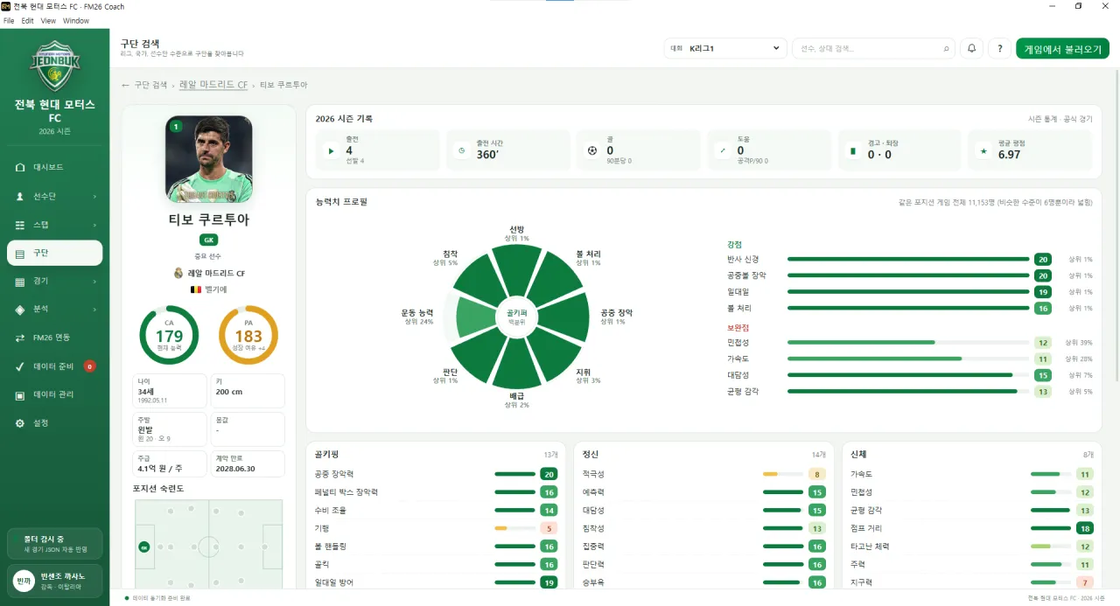
Task: Click the 점프 거리 attribute value 18
Action: point(1085,528)
